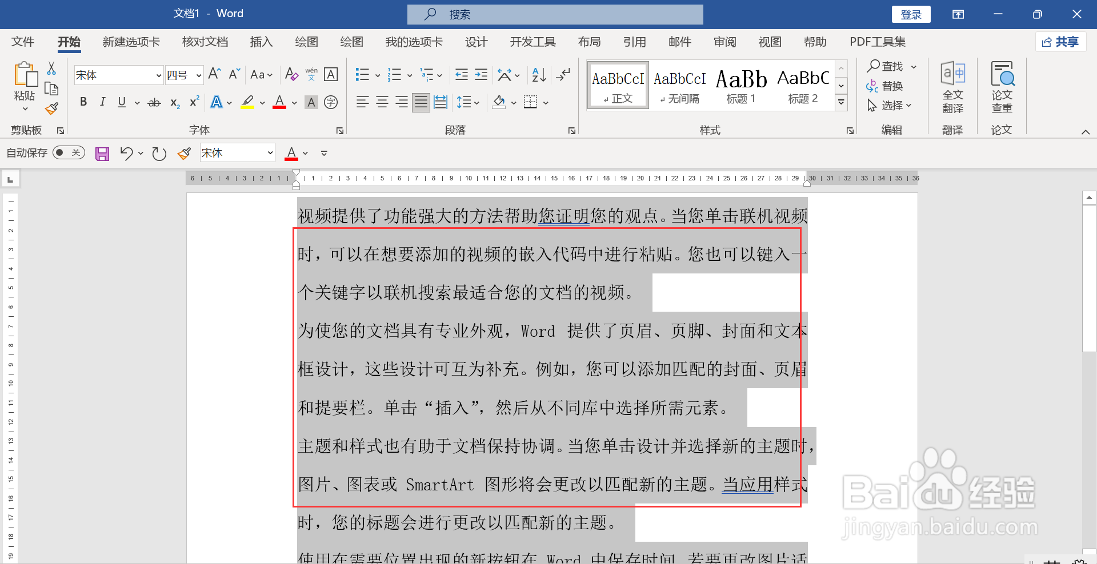The height and width of the screenshot is (564, 1097).
Task: Toggle Strikethrough formatting
Action: [x=154, y=103]
